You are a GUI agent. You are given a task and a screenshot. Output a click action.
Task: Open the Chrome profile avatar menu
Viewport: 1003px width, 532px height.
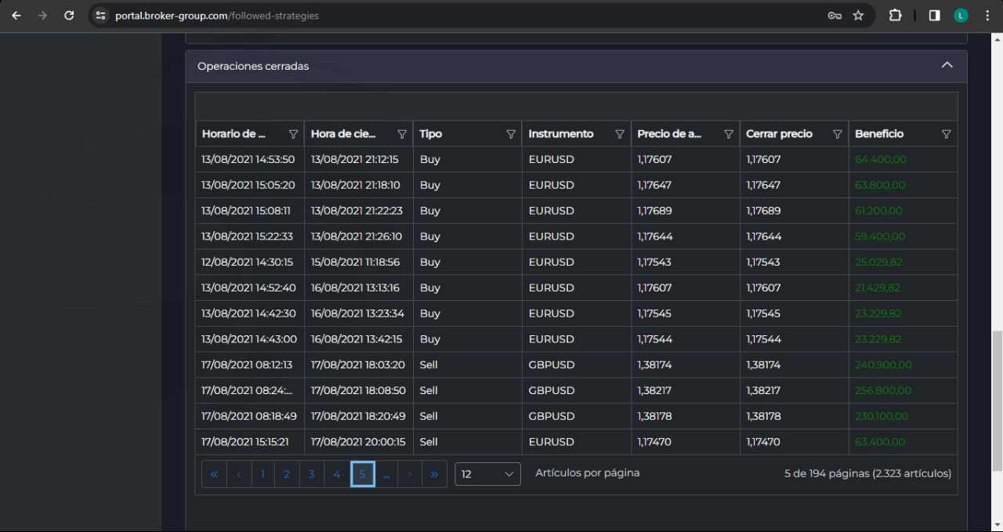pos(961,16)
